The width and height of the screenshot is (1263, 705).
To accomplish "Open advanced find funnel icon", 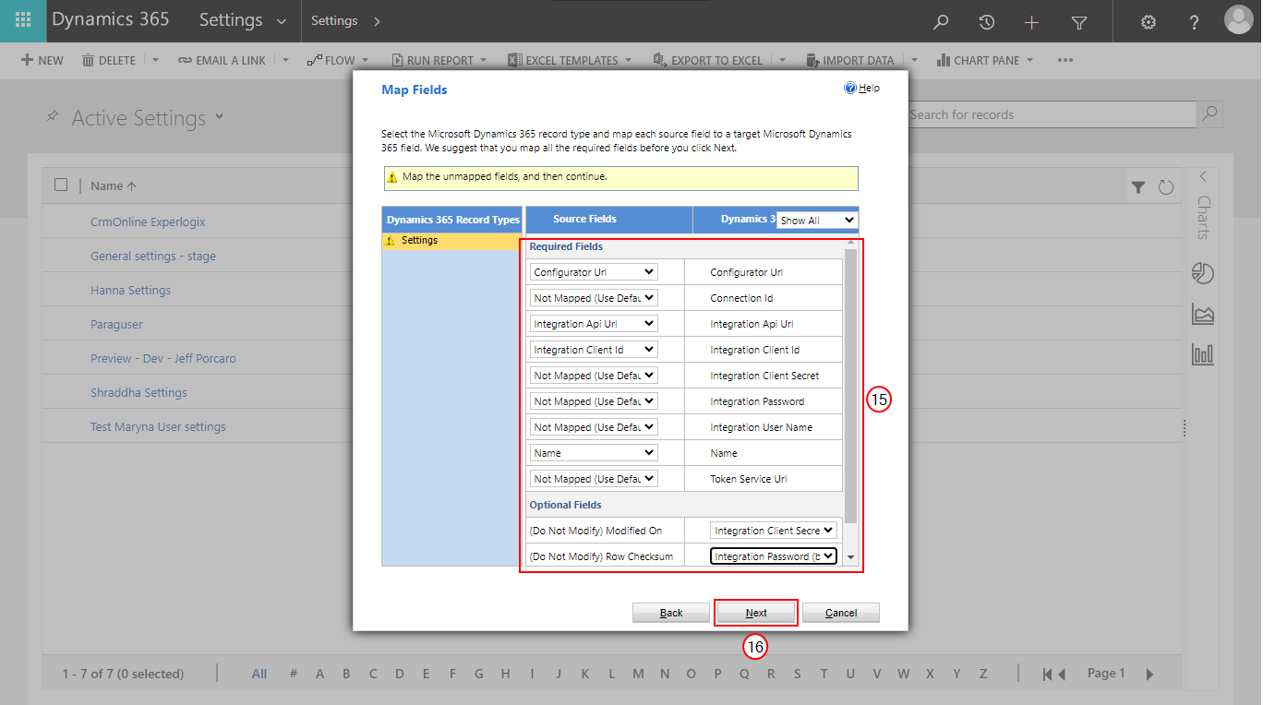I will coord(1078,21).
